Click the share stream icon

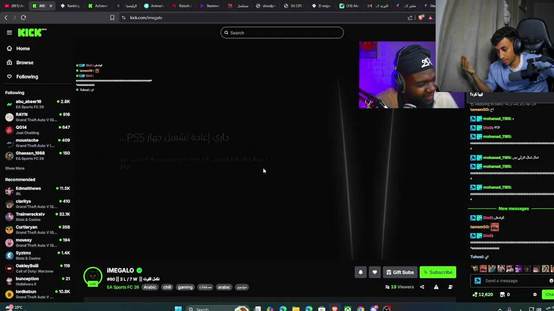422,287
